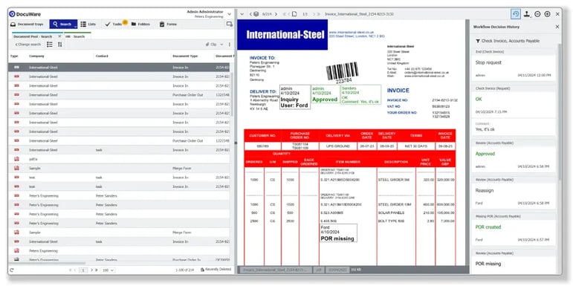Go to last page arrow in viewer
The image size is (573, 286).
319,14
